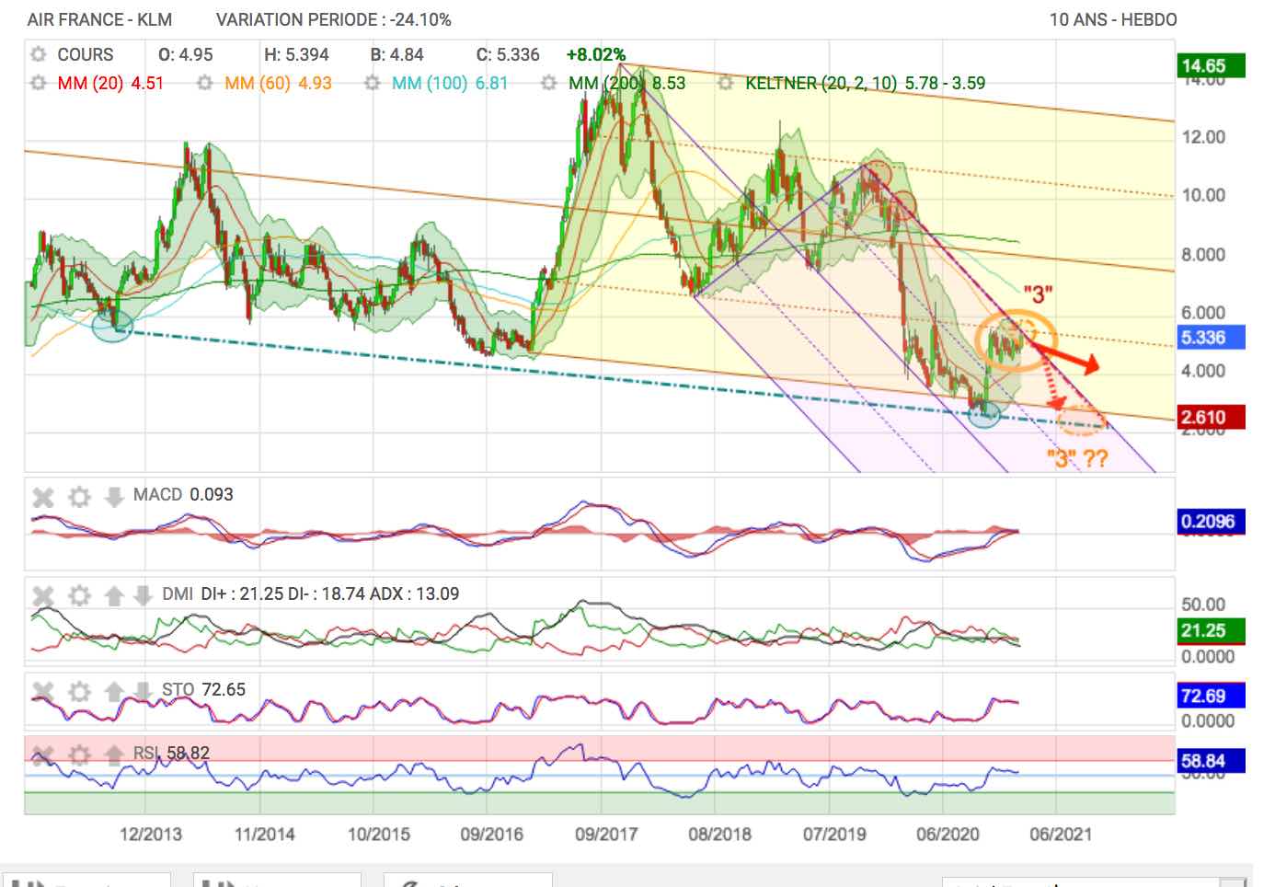Move the STO panel down
The width and height of the screenshot is (1275, 887).
tap(142, 691)
